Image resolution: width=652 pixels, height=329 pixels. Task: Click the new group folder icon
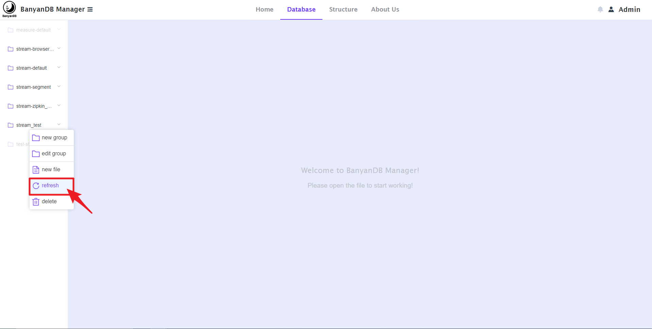tap(36, 138)
